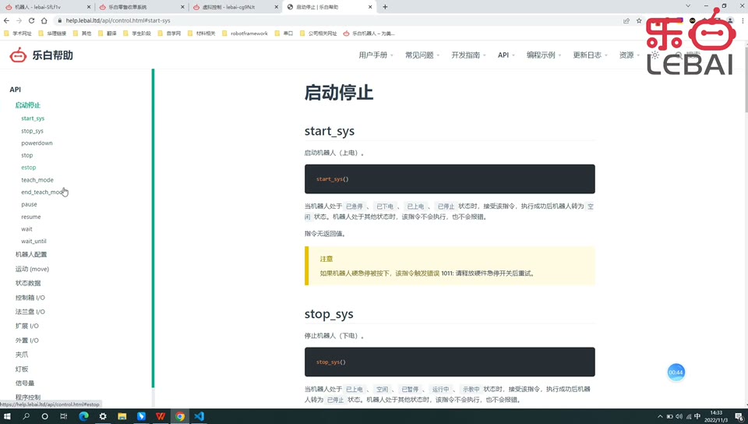748x424 pixels.
Task: Go back with the browser back arrow
Action: pyautogui.click(x=6, y=20)
